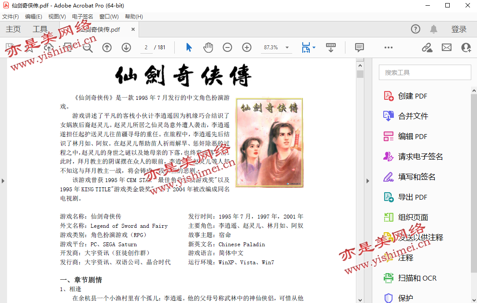Click the Create PDF tool icon
Image resolution: width=477 pixels, height=303 pixels.
click(389, 96)
